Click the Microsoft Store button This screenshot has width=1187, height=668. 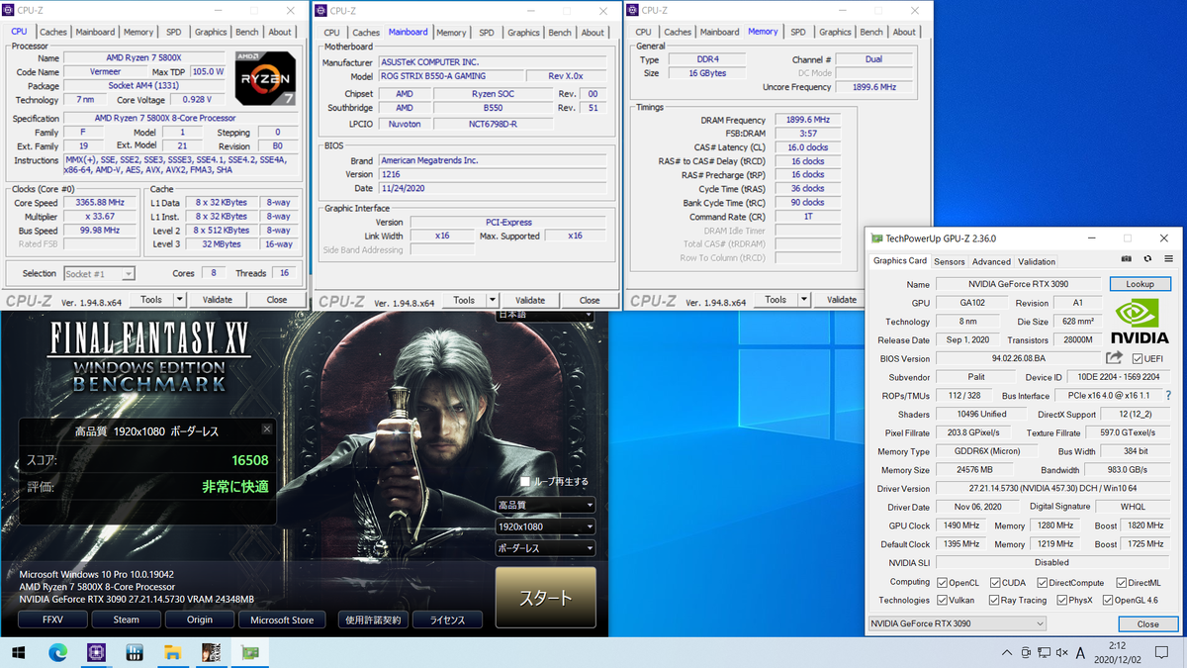pos(282,620)
